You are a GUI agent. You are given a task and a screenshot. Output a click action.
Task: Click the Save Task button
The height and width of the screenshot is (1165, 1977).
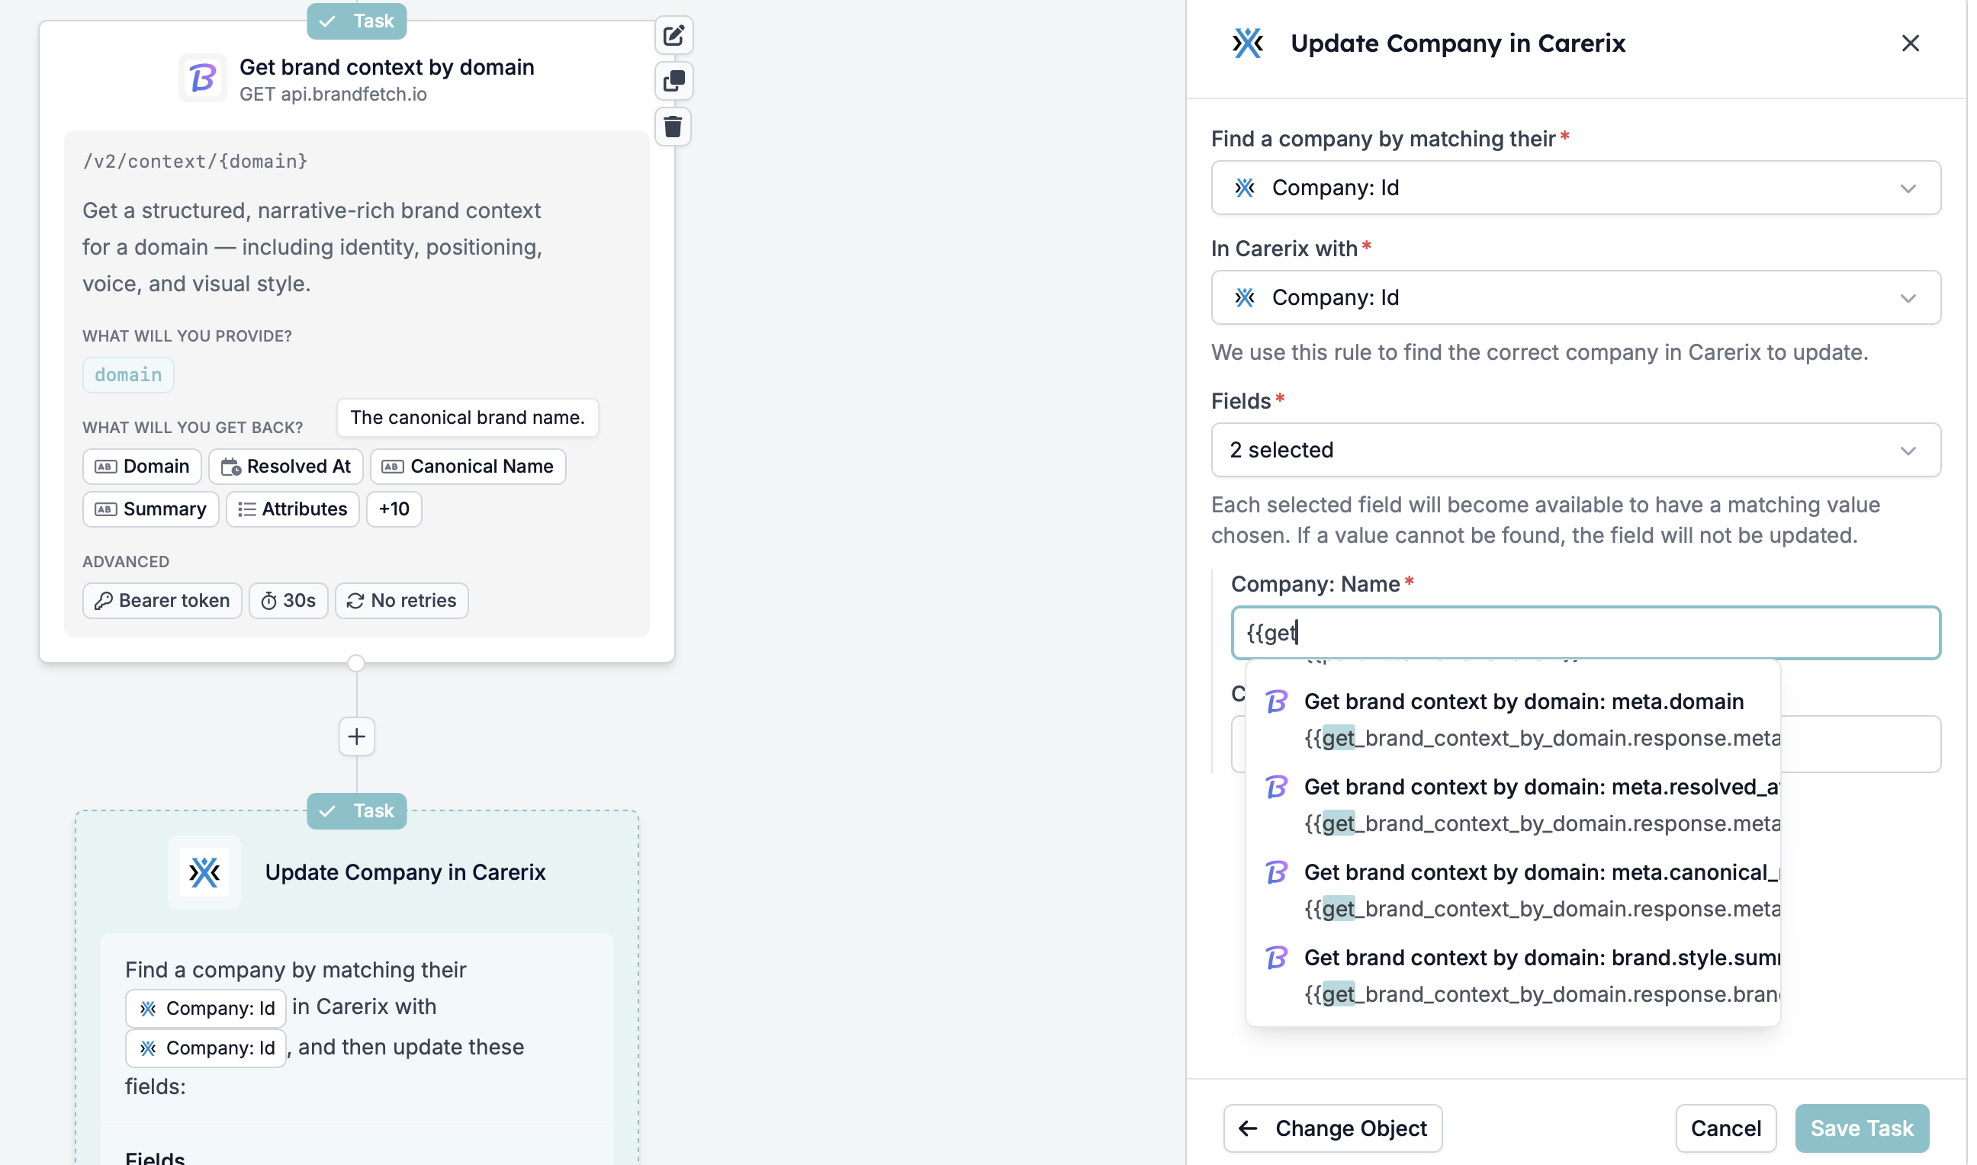1862,1128
